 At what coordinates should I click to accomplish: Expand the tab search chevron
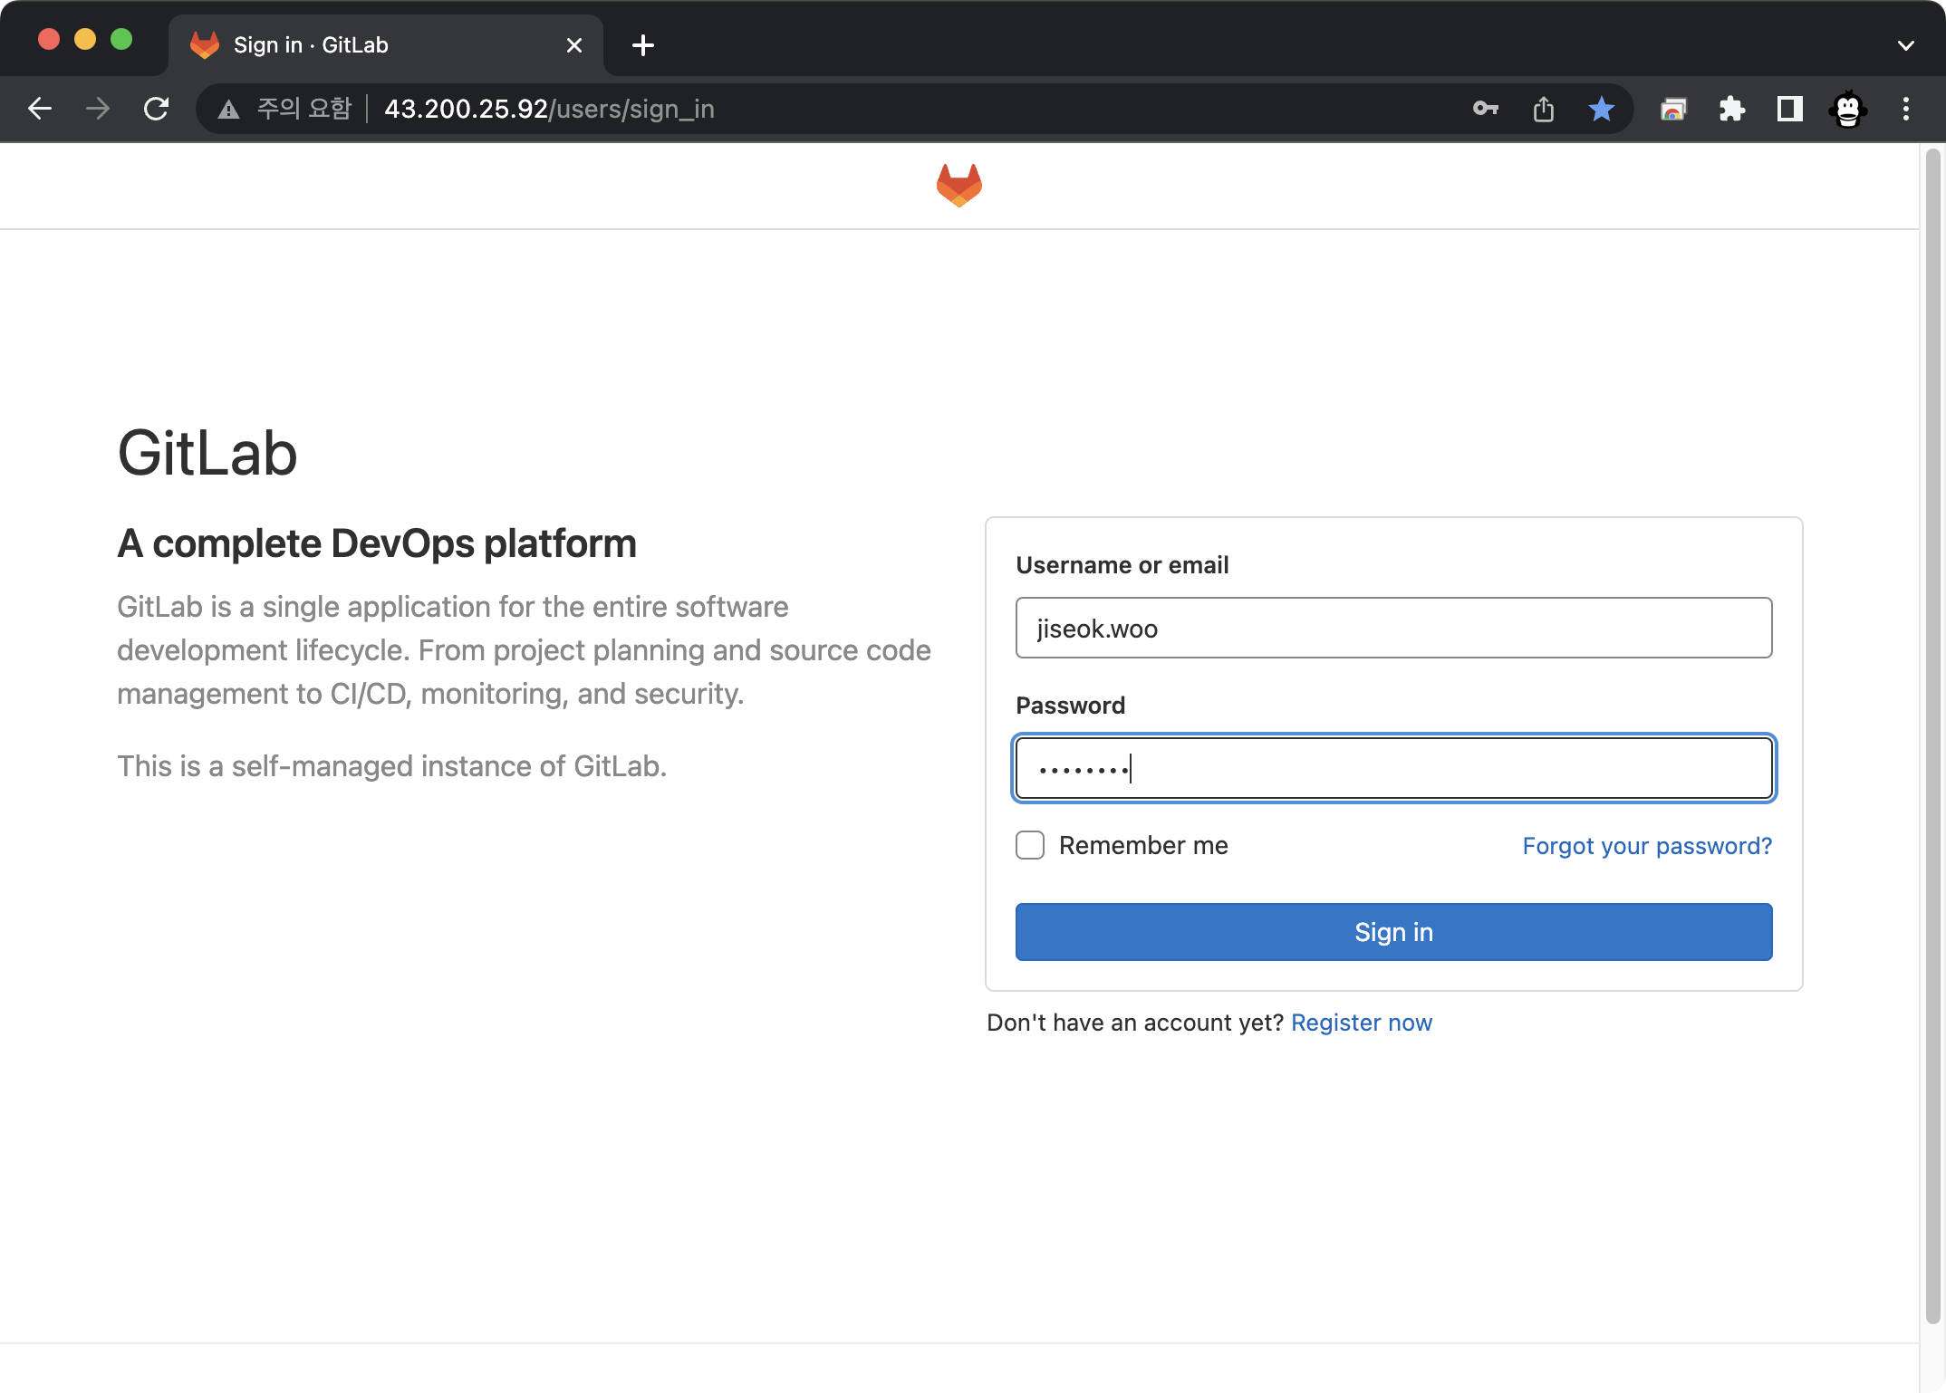[x=1906, y=45]
